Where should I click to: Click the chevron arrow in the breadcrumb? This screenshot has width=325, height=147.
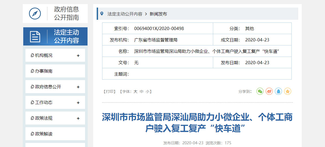coord(146,14)
